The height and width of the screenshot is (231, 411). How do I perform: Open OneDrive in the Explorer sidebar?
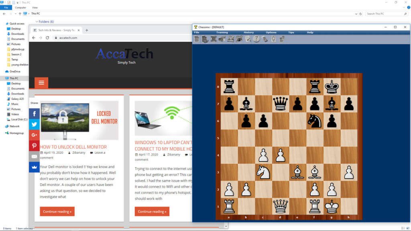(15, 71)
